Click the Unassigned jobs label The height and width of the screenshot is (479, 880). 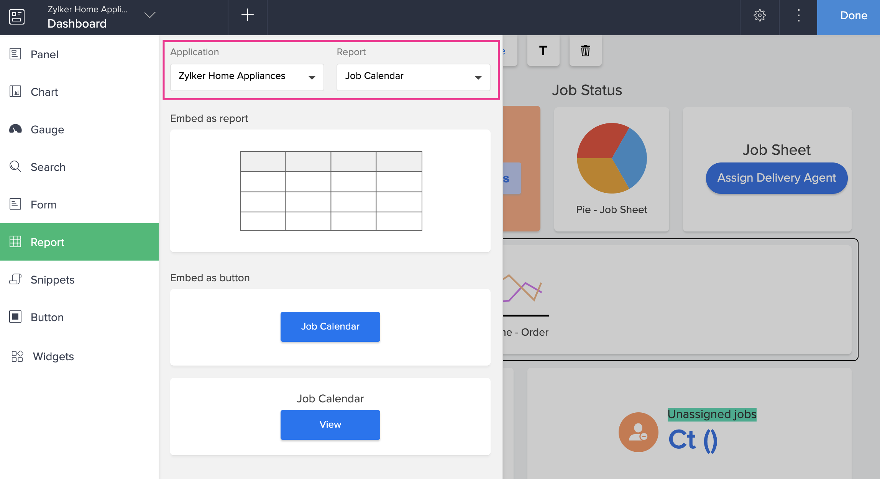point(712,414)
